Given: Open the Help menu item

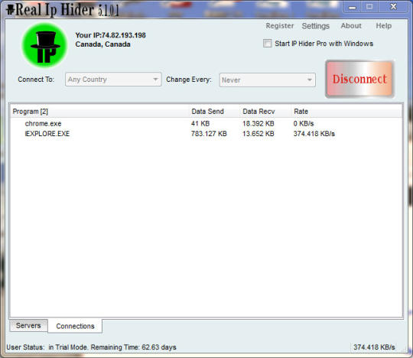Looking at the screenshot, I should coord(383,26).
